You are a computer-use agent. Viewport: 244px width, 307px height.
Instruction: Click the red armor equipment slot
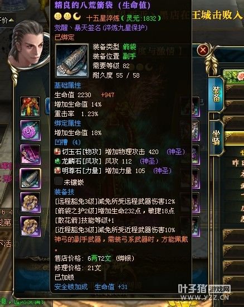pyautogui.click(x=30, y=107)
